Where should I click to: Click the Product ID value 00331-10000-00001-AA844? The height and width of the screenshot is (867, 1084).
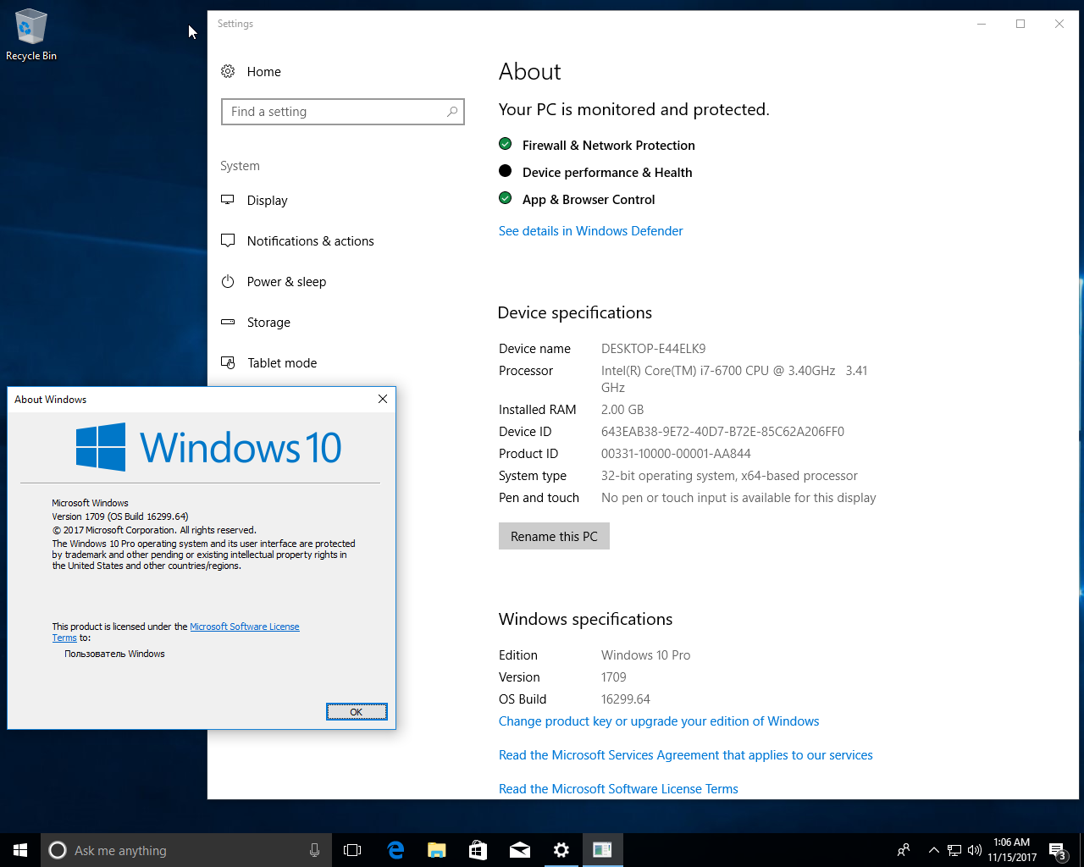676,454
